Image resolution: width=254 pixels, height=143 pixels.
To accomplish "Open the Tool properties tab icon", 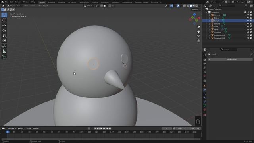I will coord(205,55).
